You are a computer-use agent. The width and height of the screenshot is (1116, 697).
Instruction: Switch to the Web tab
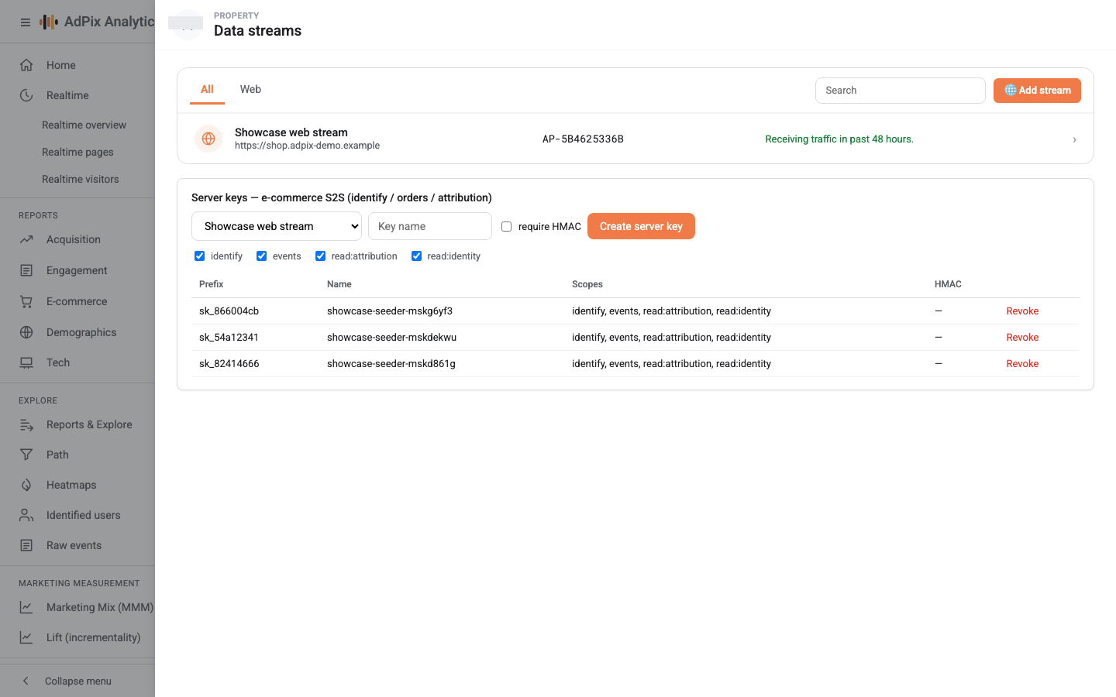pyautogui.click(x=250, y=89)
